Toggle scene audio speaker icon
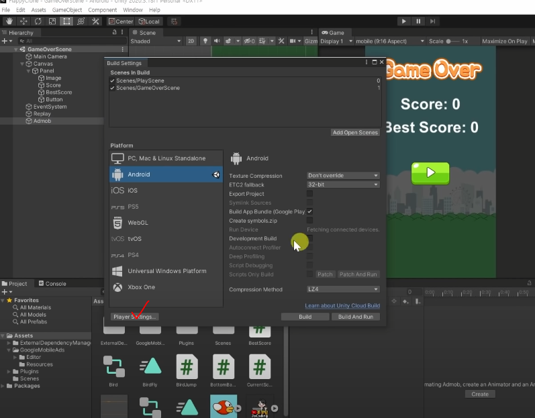Image resolution: width=535 pixels, height=418 pixels. coord(217,41)
